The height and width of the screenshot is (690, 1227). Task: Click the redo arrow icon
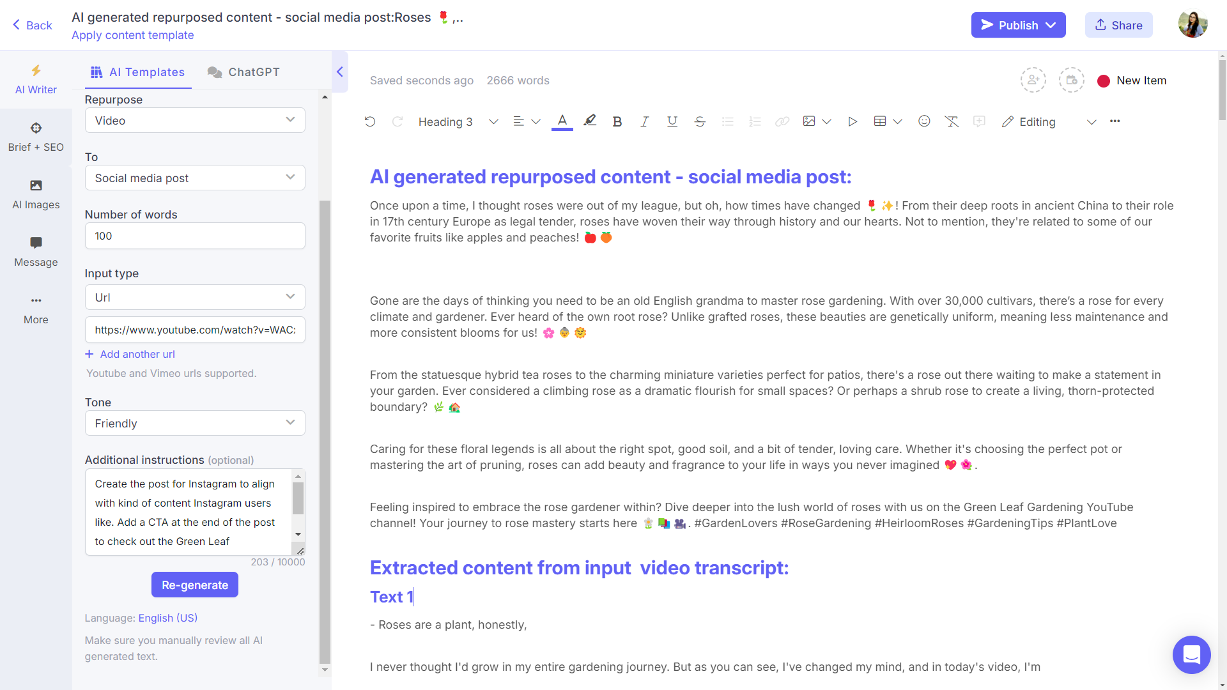(397, 122)
